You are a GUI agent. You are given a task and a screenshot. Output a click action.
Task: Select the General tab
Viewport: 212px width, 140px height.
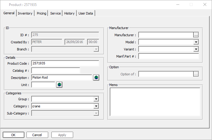(x=9, y=13)
